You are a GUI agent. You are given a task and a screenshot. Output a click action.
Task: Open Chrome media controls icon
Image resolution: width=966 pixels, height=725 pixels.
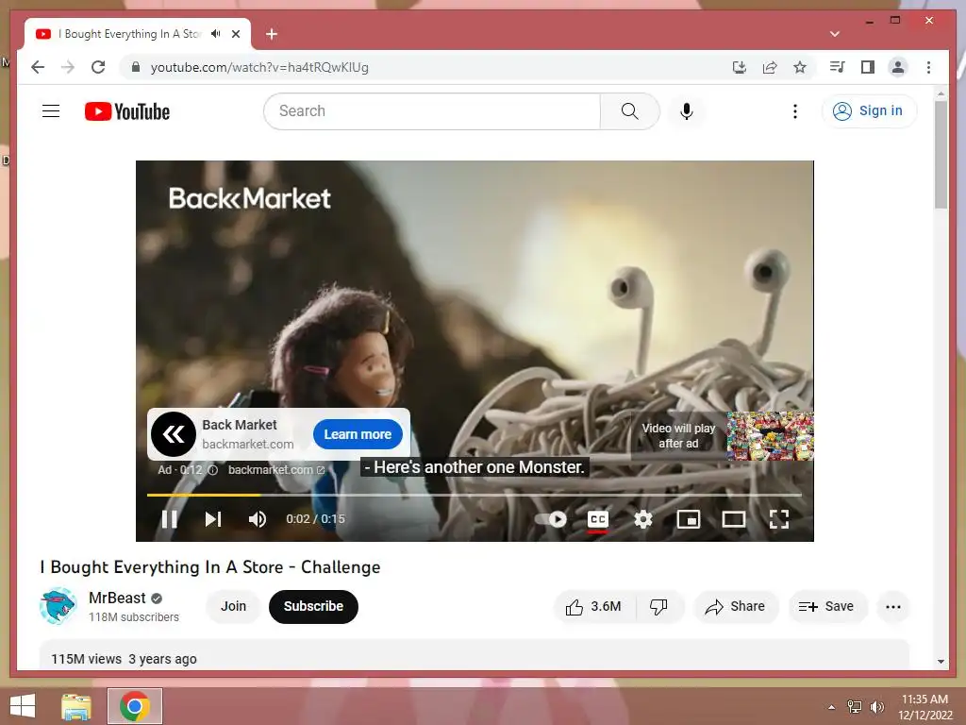pyautogui.click(x=838, y=67)
